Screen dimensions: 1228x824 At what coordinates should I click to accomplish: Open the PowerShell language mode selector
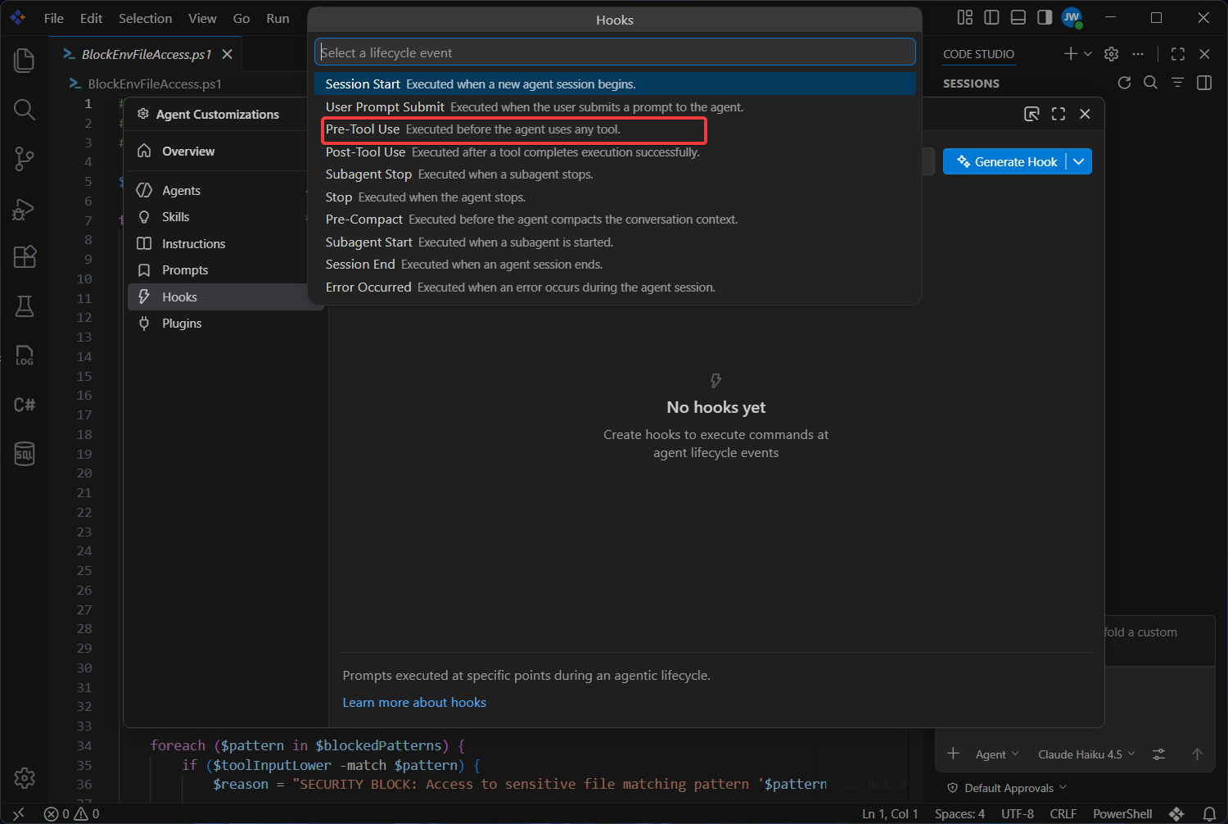coord(1122,813)
